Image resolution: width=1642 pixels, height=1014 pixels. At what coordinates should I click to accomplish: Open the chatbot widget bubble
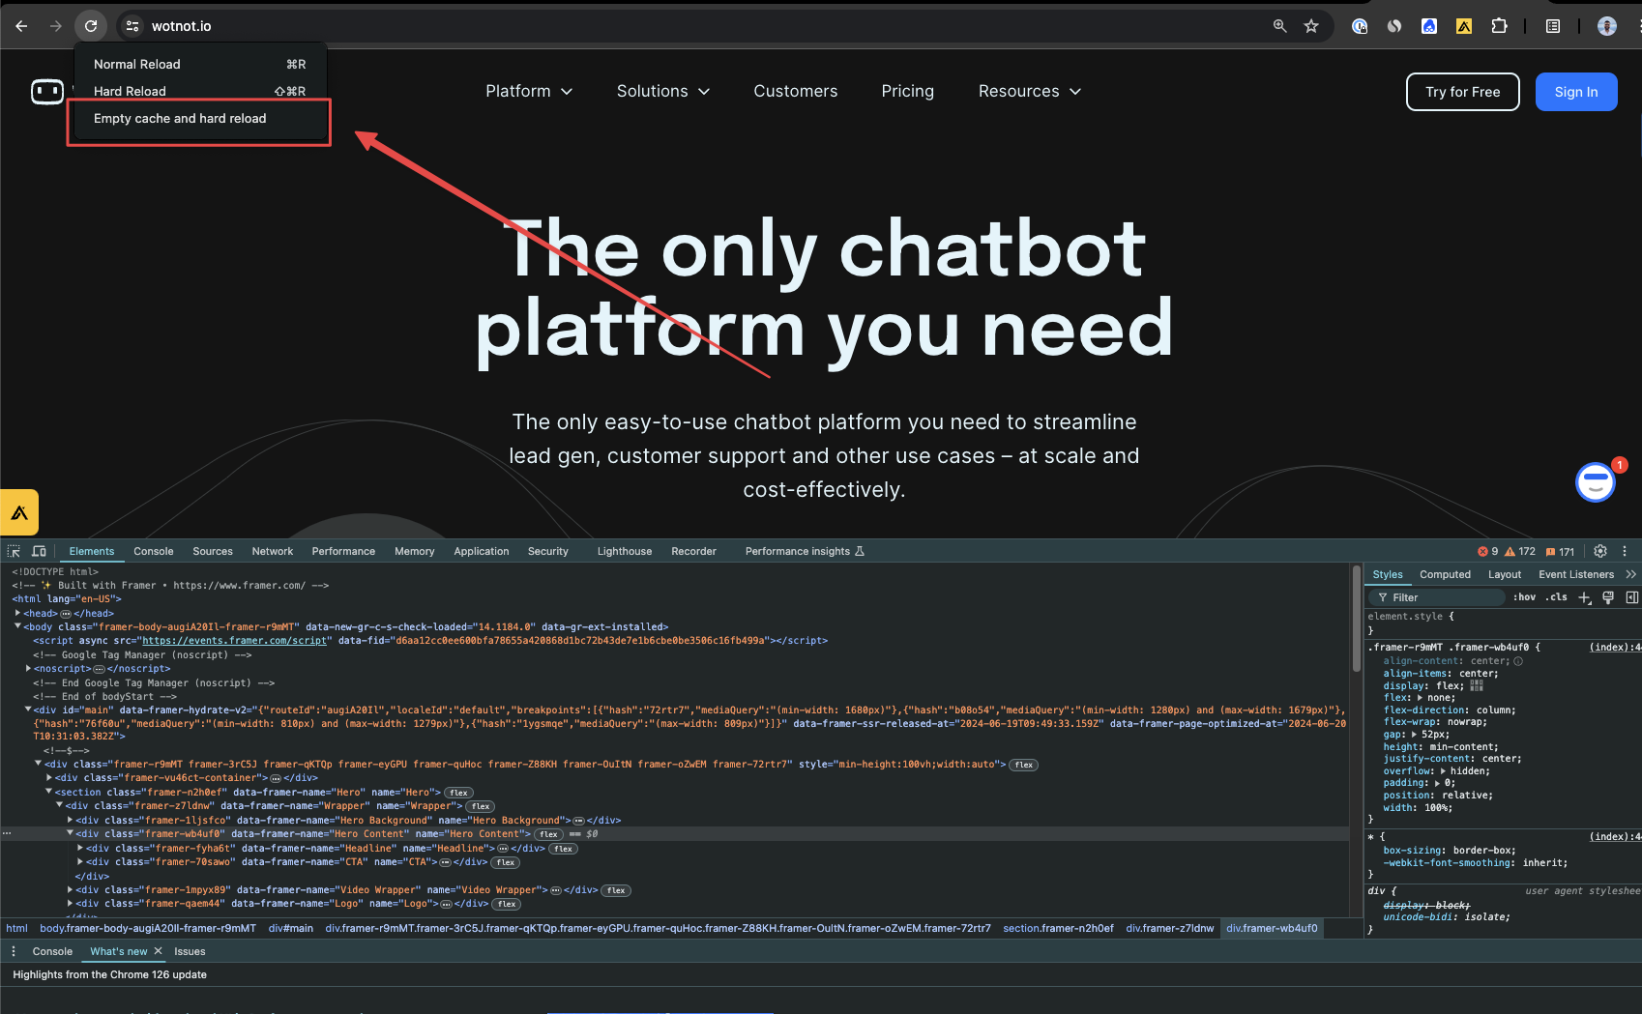(x=1595, y=482)
